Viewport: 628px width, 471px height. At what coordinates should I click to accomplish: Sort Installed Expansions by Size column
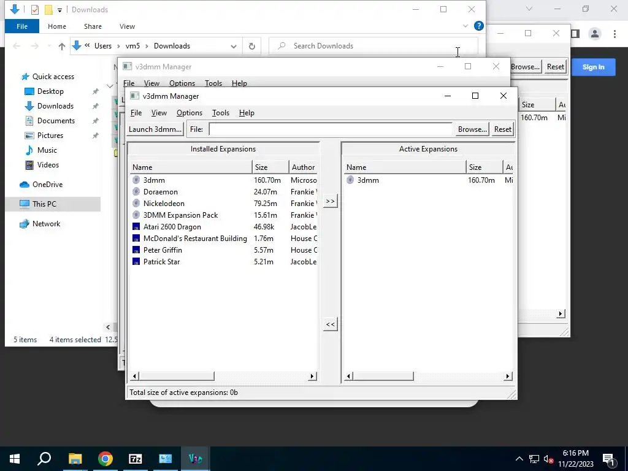pyautogui.click(x=270, y=167)
